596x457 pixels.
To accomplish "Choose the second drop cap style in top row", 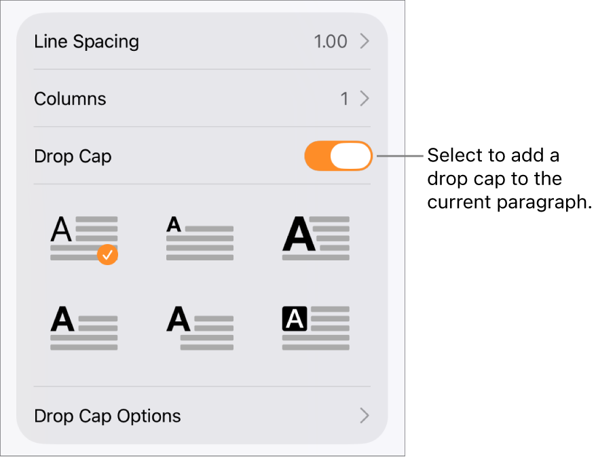I will (200, 237).
